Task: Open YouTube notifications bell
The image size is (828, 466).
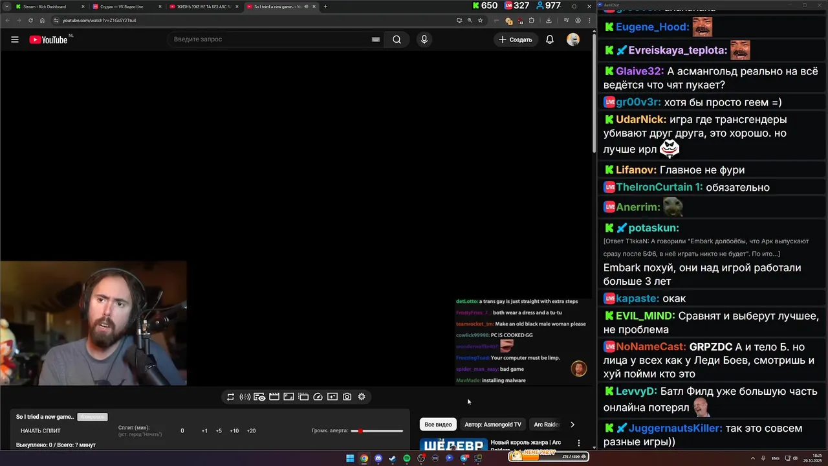Action: click(x=549, y=39)
